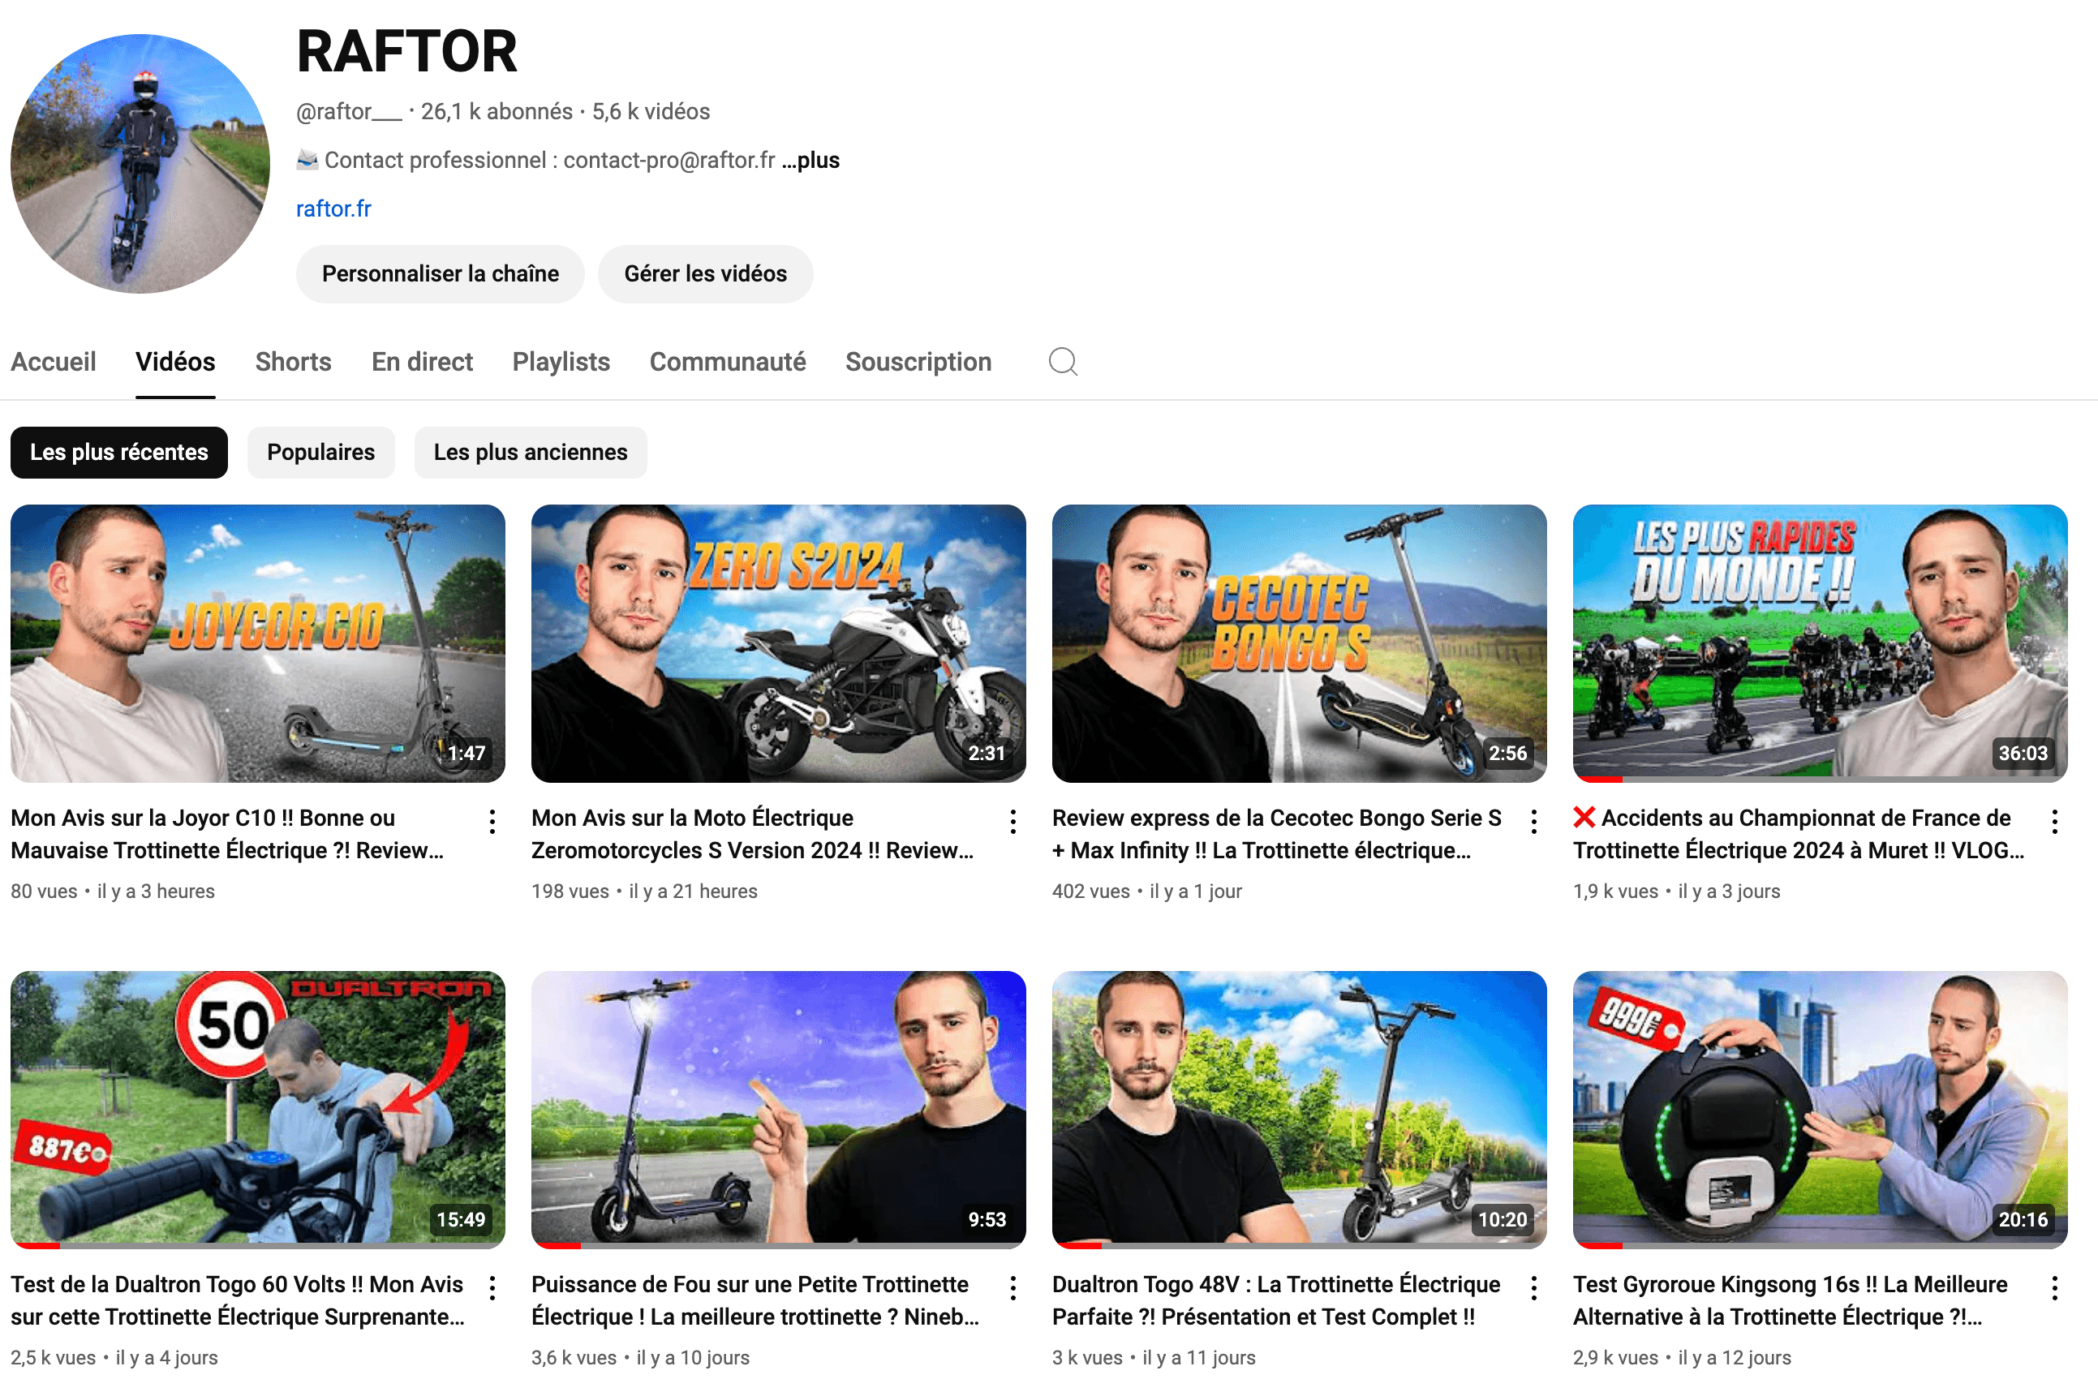This screenshot has width=2098, height=1392.
Task: Click Gérer les vidéos button
Action: 705,274
